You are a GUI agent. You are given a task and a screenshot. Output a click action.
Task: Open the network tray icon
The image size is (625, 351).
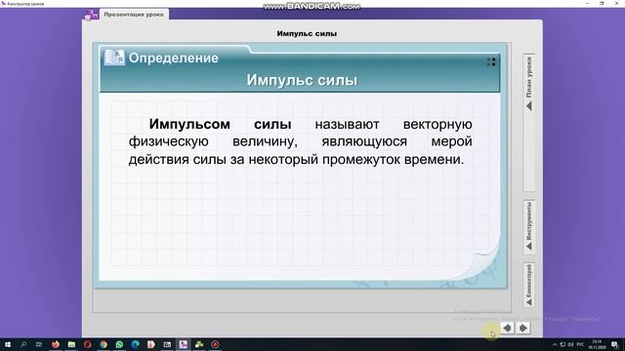[x=562, y=344]
